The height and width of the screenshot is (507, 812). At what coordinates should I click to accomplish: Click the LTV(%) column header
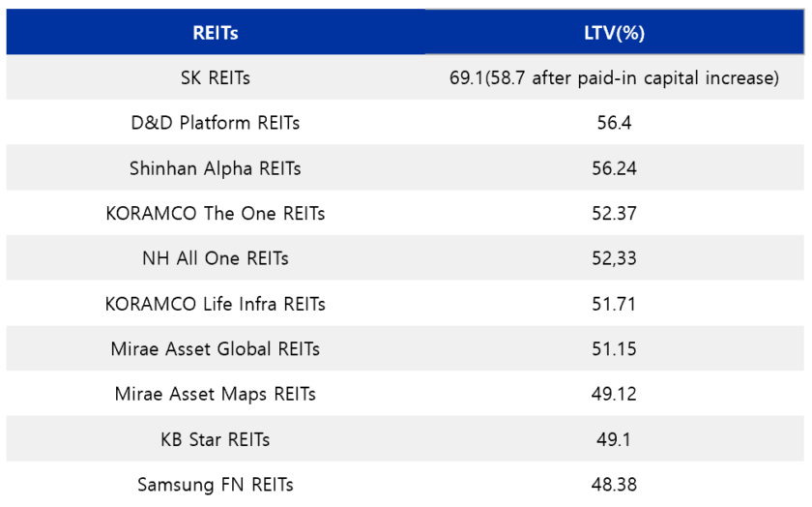614,32
